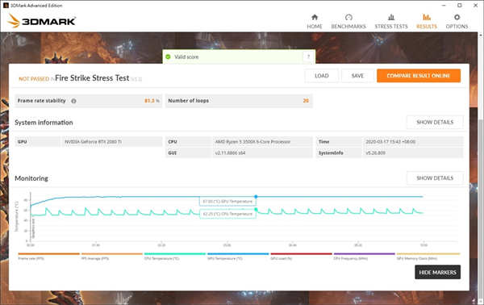Click the Number of loops value 20
The width and height of the screenshot is (484, 305).
[x=306, y=101]
